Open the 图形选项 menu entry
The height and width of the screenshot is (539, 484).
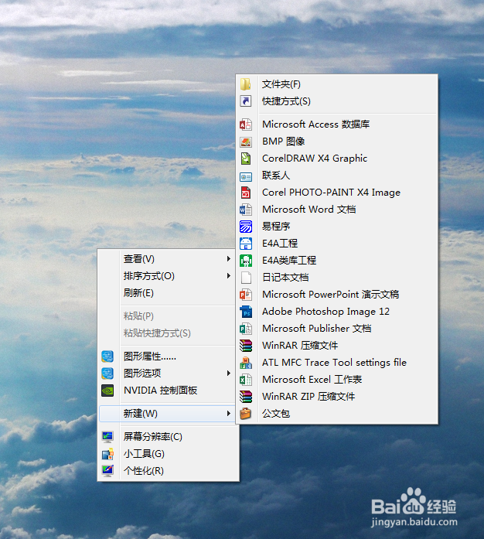(x=168, y=374)
